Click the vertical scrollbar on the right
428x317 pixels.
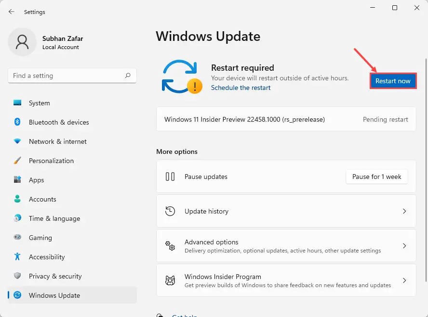pos(426,170)
